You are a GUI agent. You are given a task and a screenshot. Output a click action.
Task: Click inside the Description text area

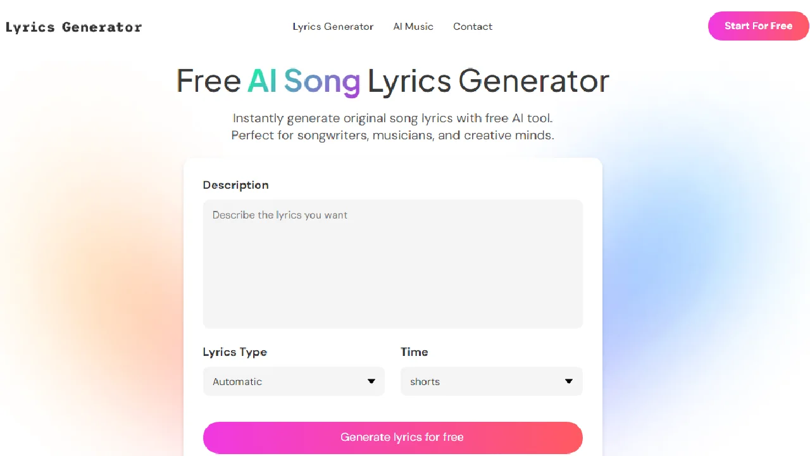(x=392, y=264)
